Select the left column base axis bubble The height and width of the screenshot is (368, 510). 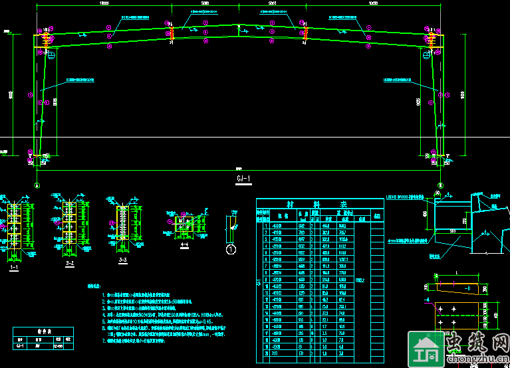[x=37, y=185]
